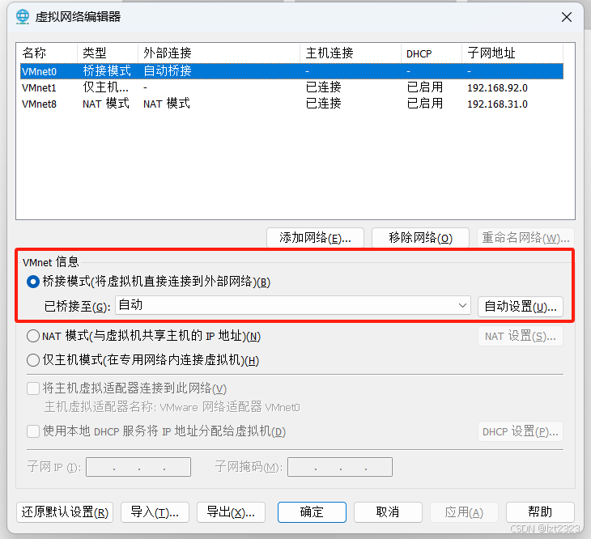Click the DHCP column header
Viewport: 591px width, 539px height.
(432, 53)
